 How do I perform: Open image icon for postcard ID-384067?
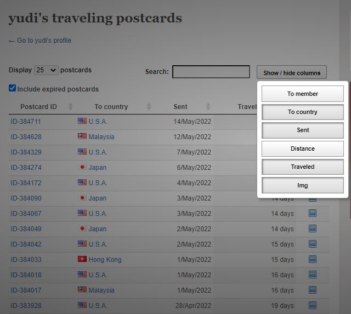[x=313, y=213]
